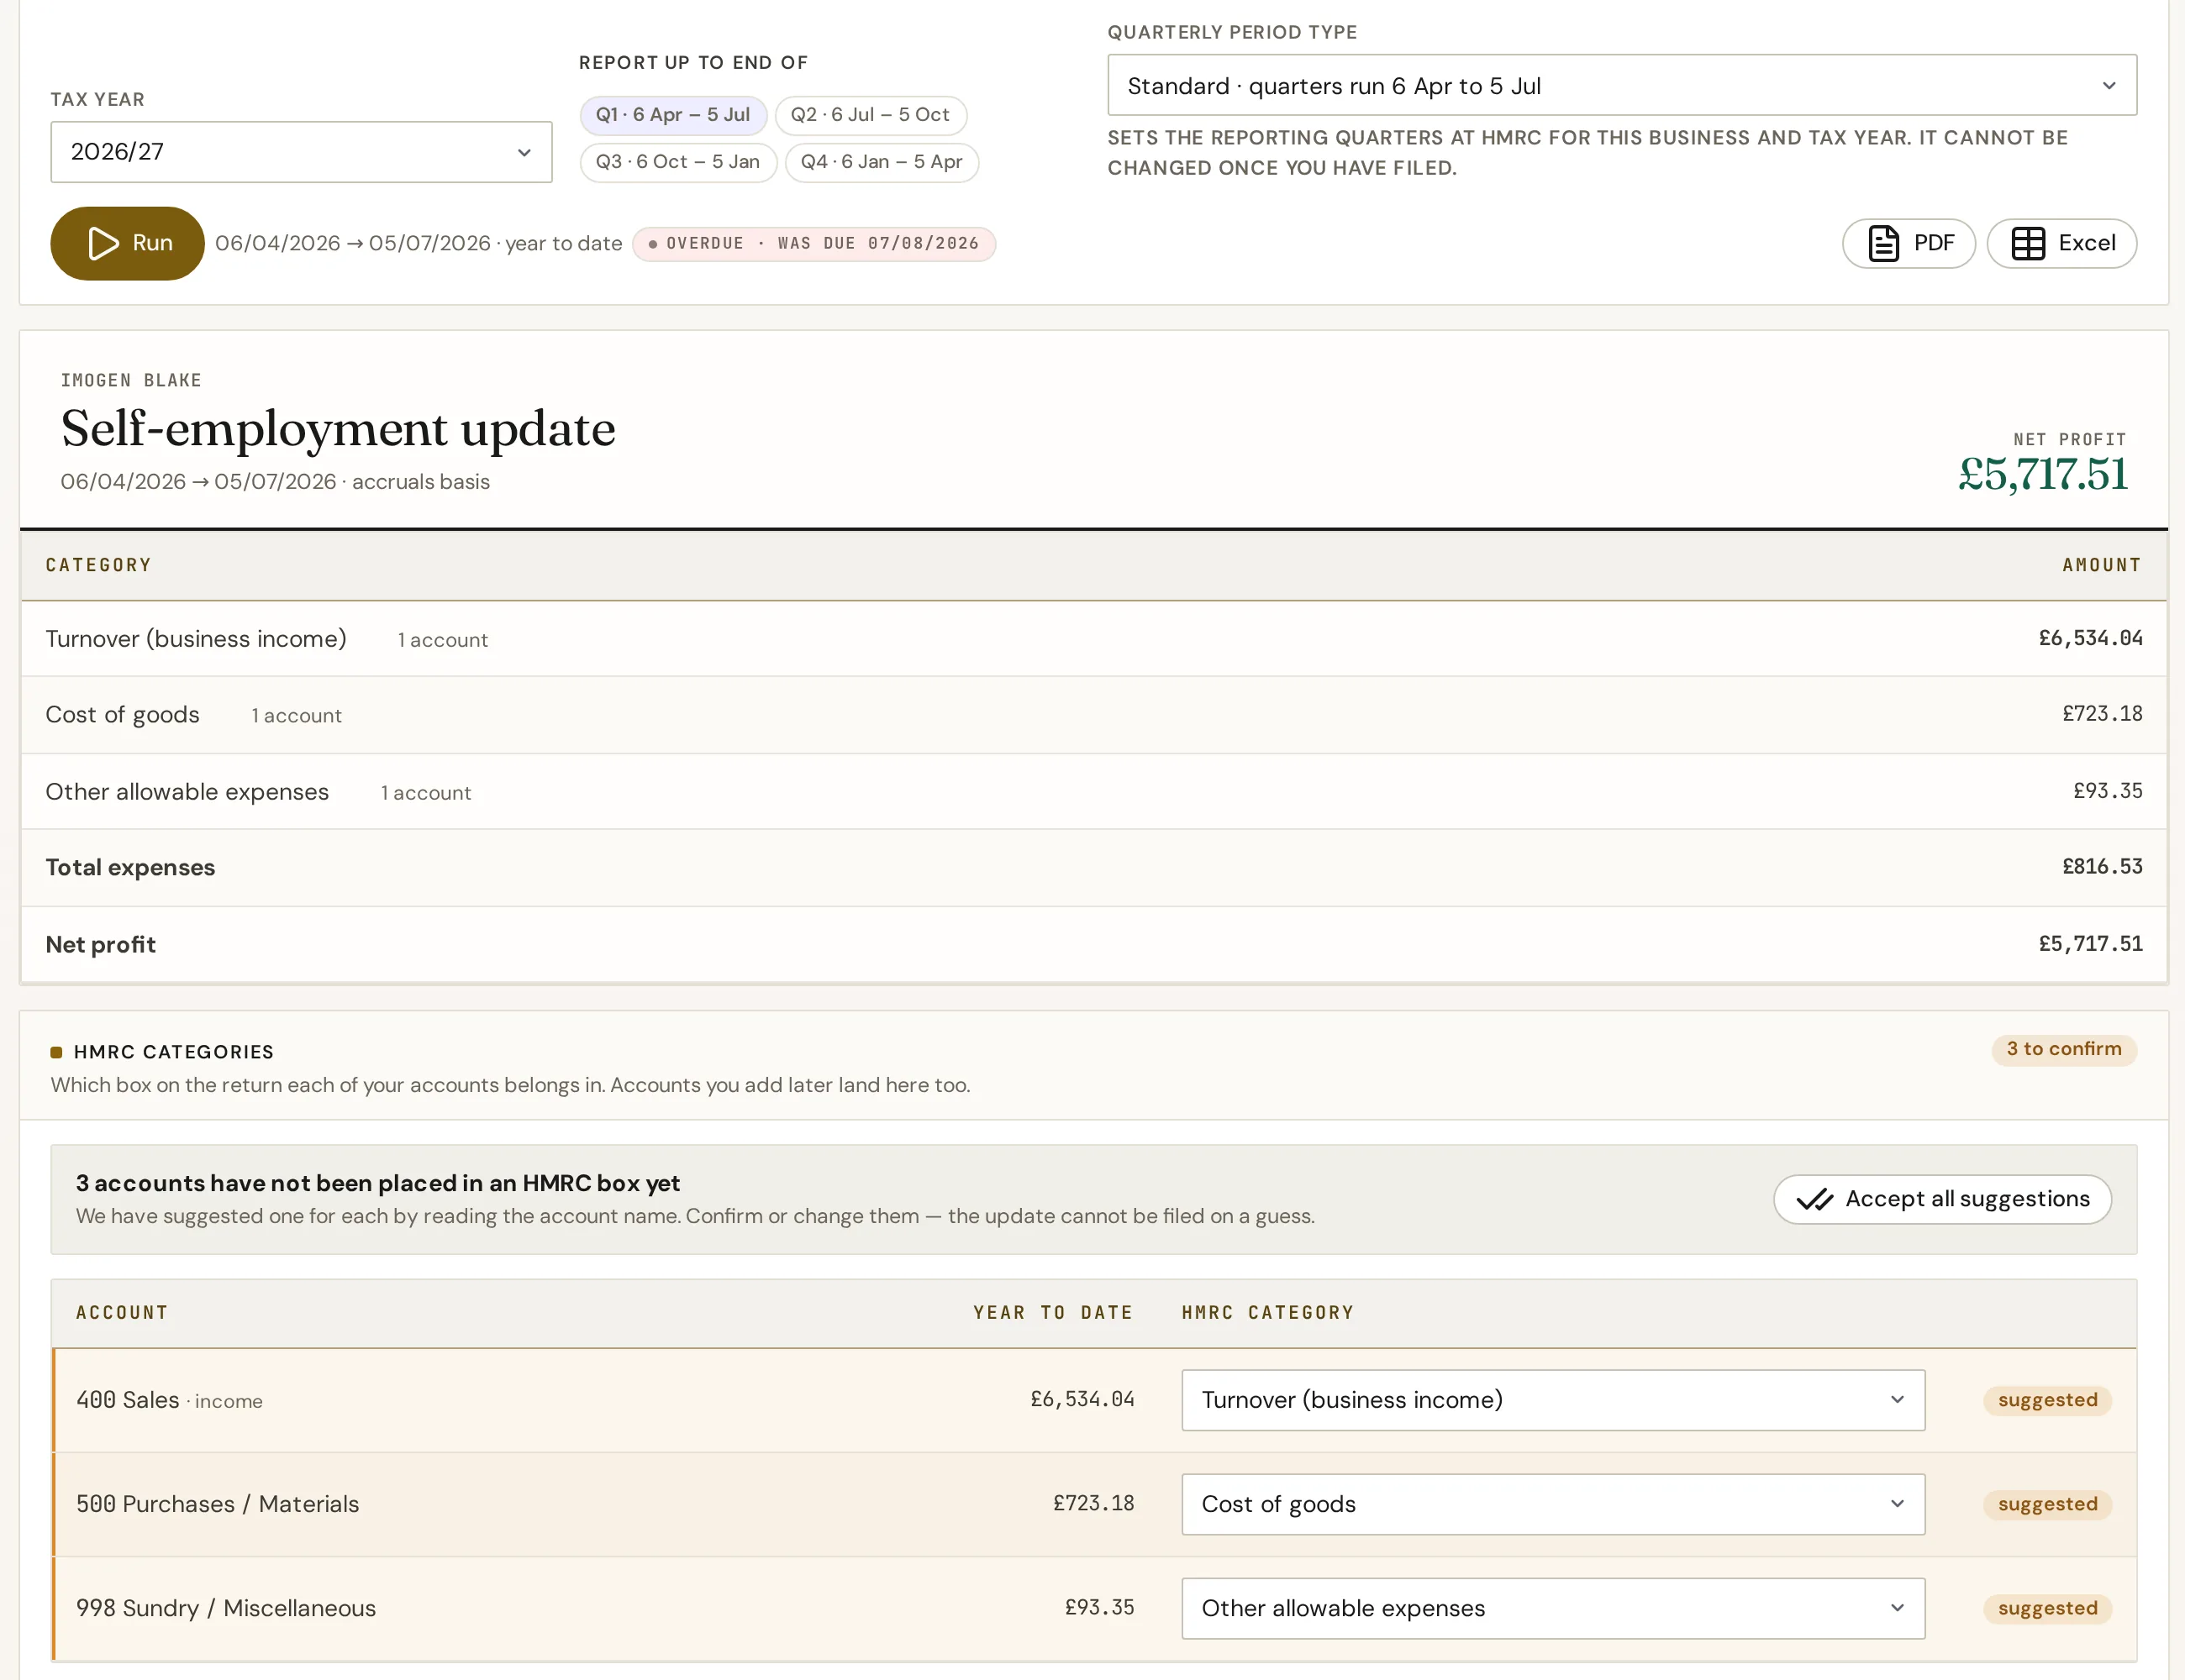Screen dimensions: 2185x1680
Task: Export the report as PDF
Action: click(x=1908, y=243)
